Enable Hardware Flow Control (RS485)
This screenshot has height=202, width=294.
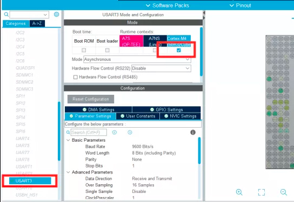[x=75, y=77]
